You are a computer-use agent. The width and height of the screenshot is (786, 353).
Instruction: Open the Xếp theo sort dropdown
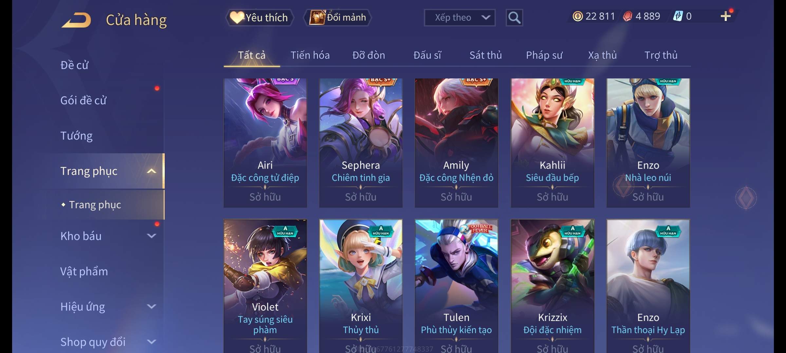click(459, 18)
